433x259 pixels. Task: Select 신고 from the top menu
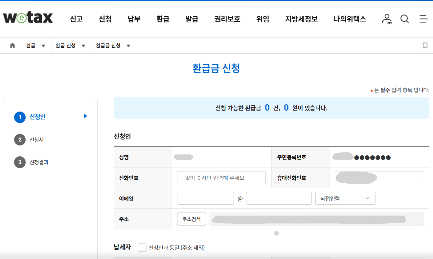click(76, 19)
